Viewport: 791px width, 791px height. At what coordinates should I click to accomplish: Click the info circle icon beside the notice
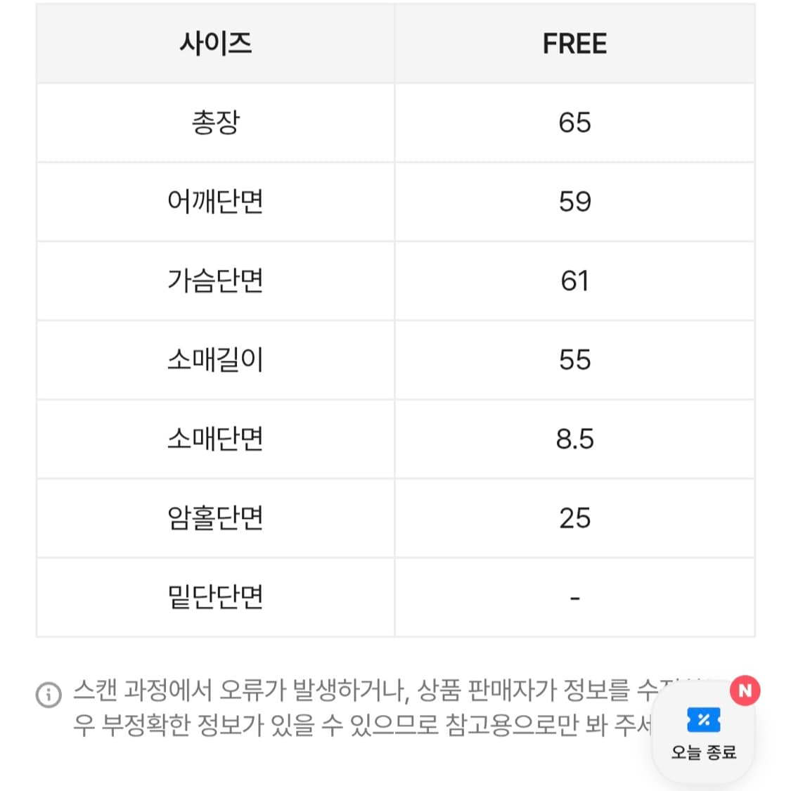click(x=48, y=695)
